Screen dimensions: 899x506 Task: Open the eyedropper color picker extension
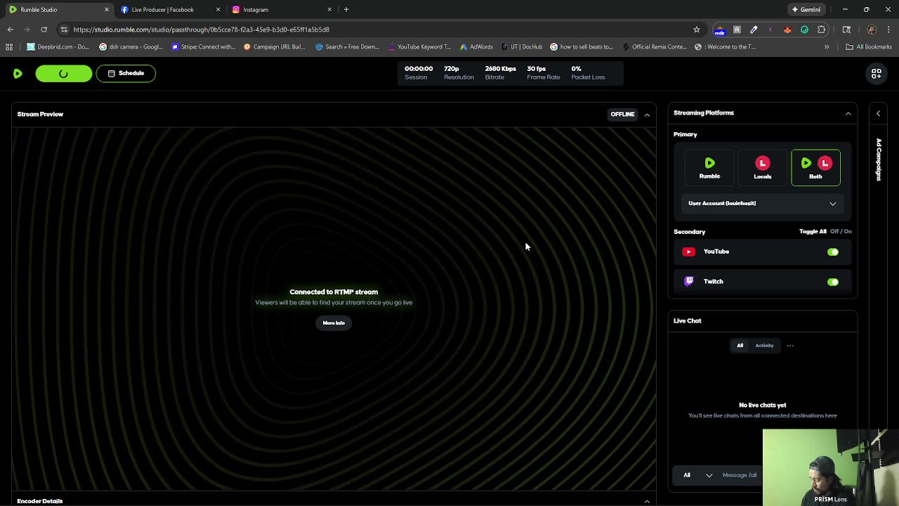(754, 30)
